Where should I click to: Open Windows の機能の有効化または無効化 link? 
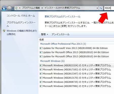click(22, 32)
